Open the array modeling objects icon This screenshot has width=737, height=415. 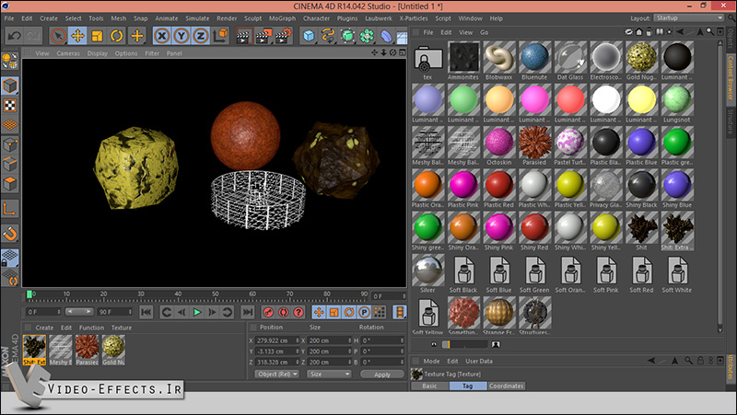coord(367,36)
